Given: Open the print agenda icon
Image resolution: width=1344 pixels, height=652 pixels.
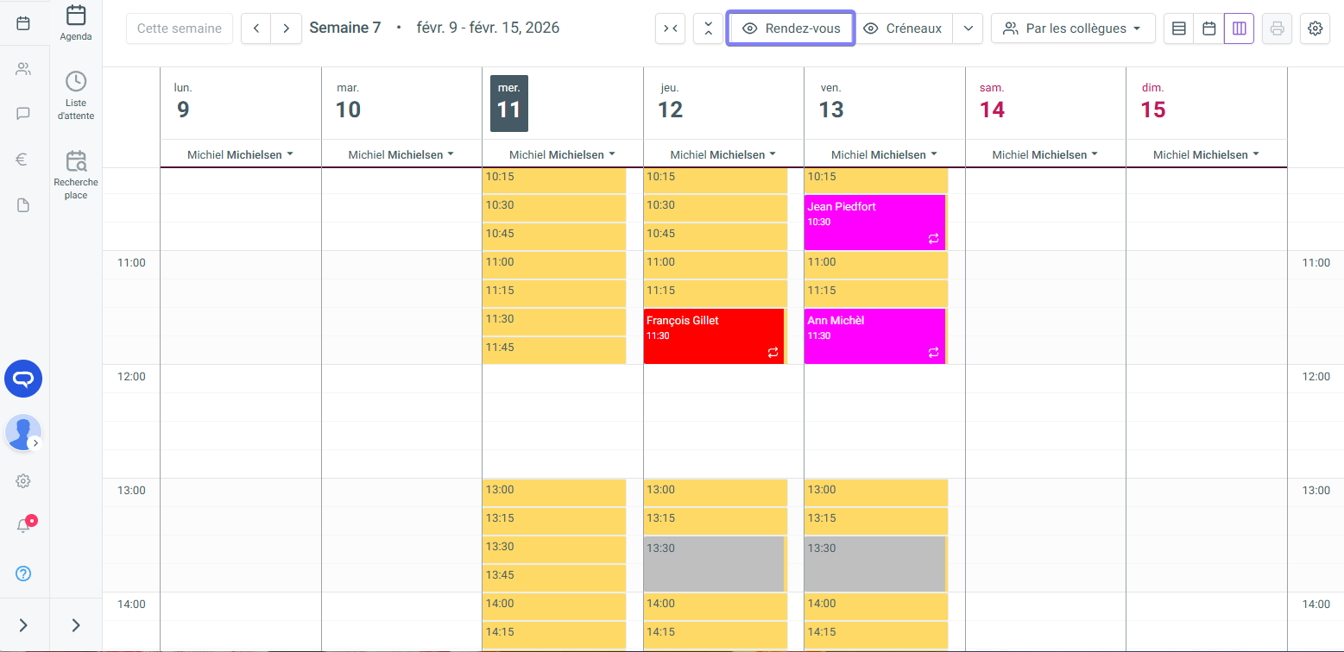Looking at the screenshot, I should point(1277,28).
